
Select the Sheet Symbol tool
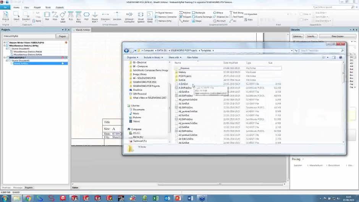[141, 17]
